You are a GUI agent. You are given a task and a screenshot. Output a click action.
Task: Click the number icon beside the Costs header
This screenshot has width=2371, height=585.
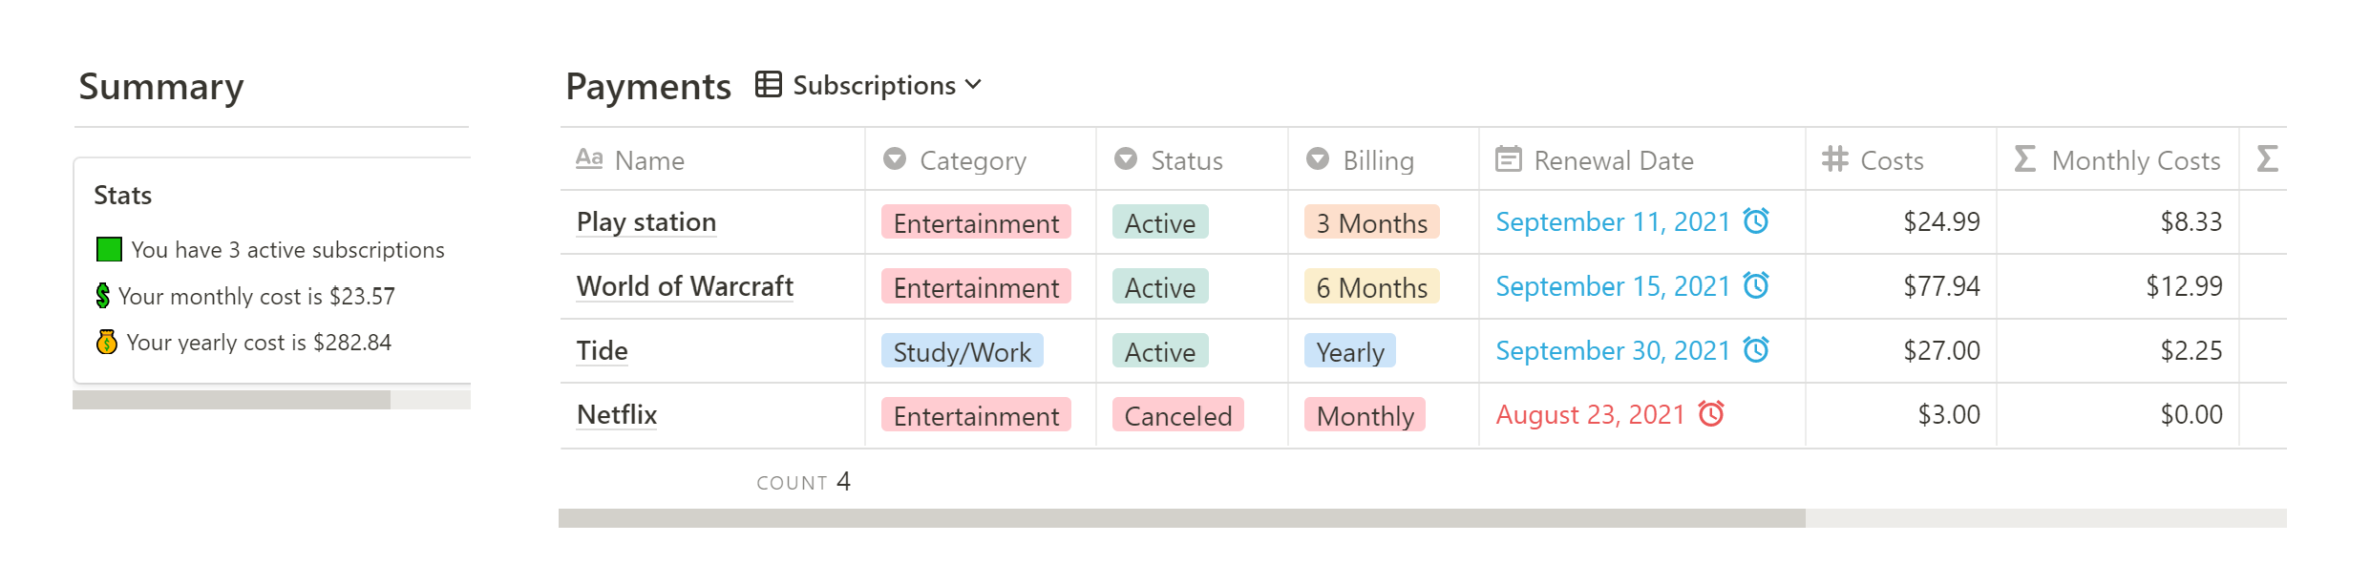1833,159
